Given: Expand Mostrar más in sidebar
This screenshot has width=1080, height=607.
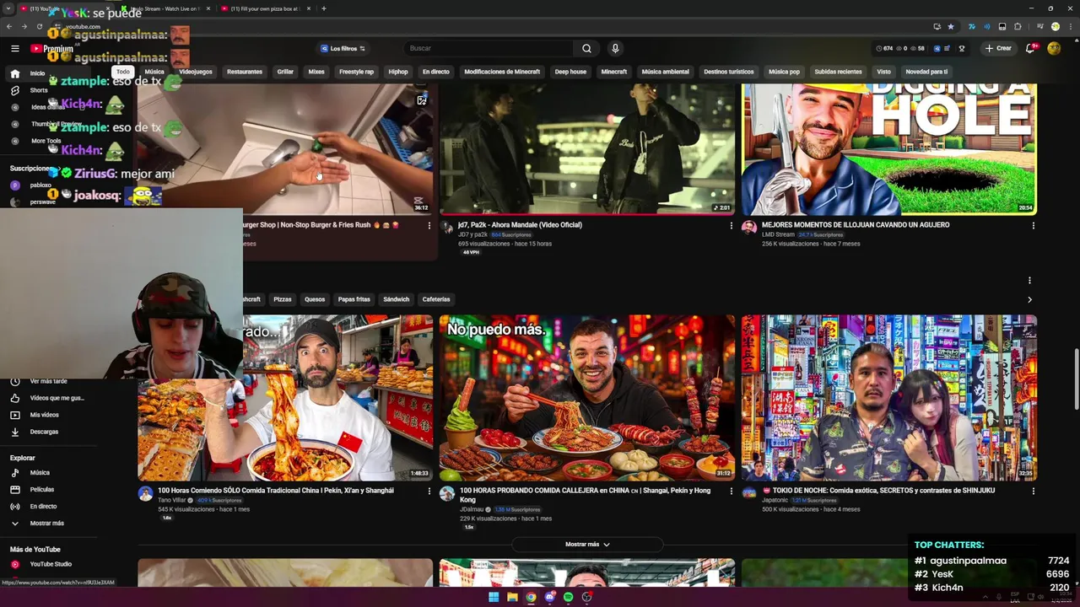Looking at the screenshot, I should coord(48,524).
